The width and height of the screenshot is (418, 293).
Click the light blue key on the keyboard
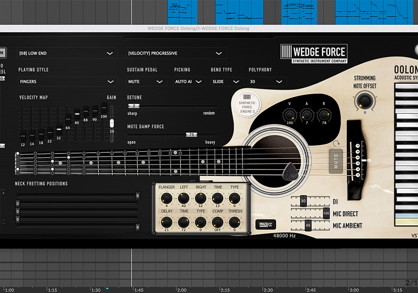click(407, 216)
